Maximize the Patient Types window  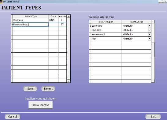(162, 2)
